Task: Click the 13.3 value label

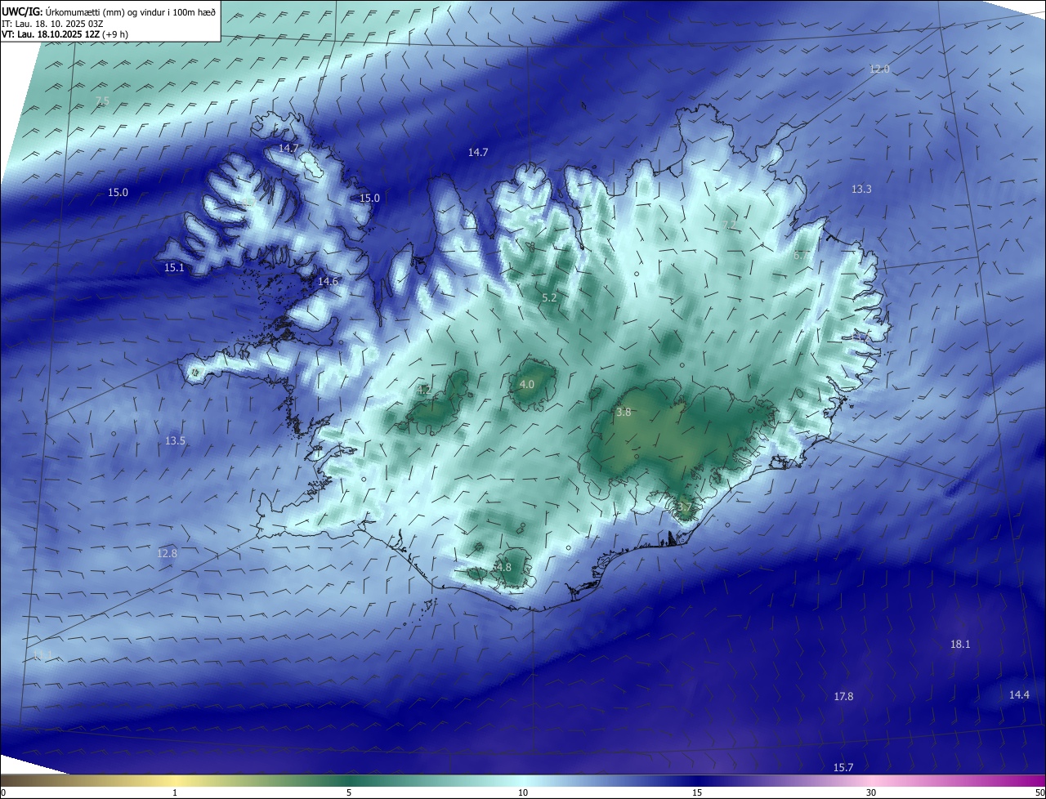Action: [861, 189]
